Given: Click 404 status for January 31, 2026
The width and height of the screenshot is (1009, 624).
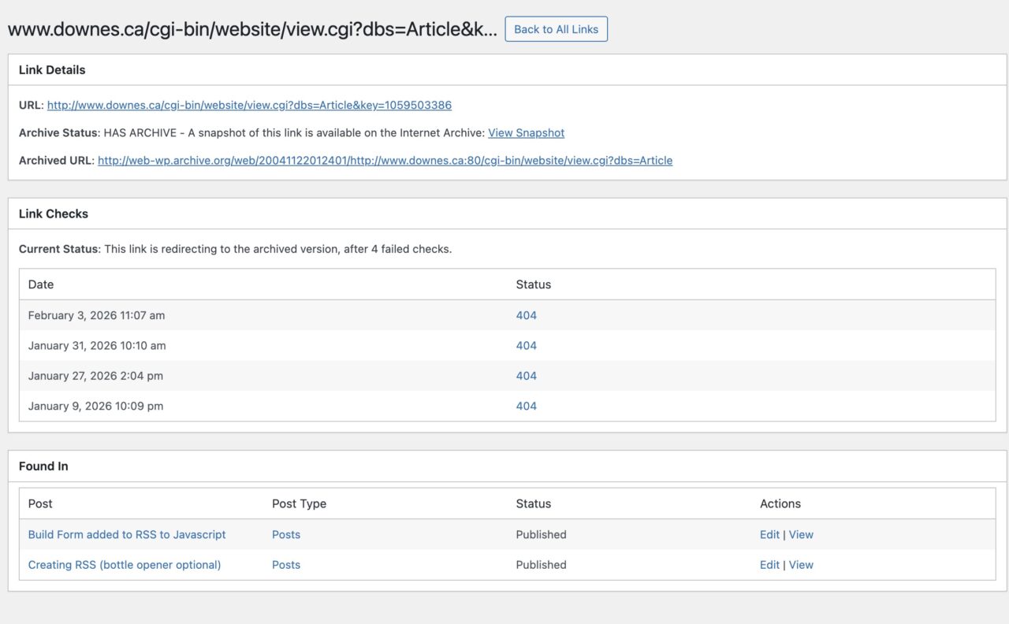Looking at the screenshot, I should point(526,345).
